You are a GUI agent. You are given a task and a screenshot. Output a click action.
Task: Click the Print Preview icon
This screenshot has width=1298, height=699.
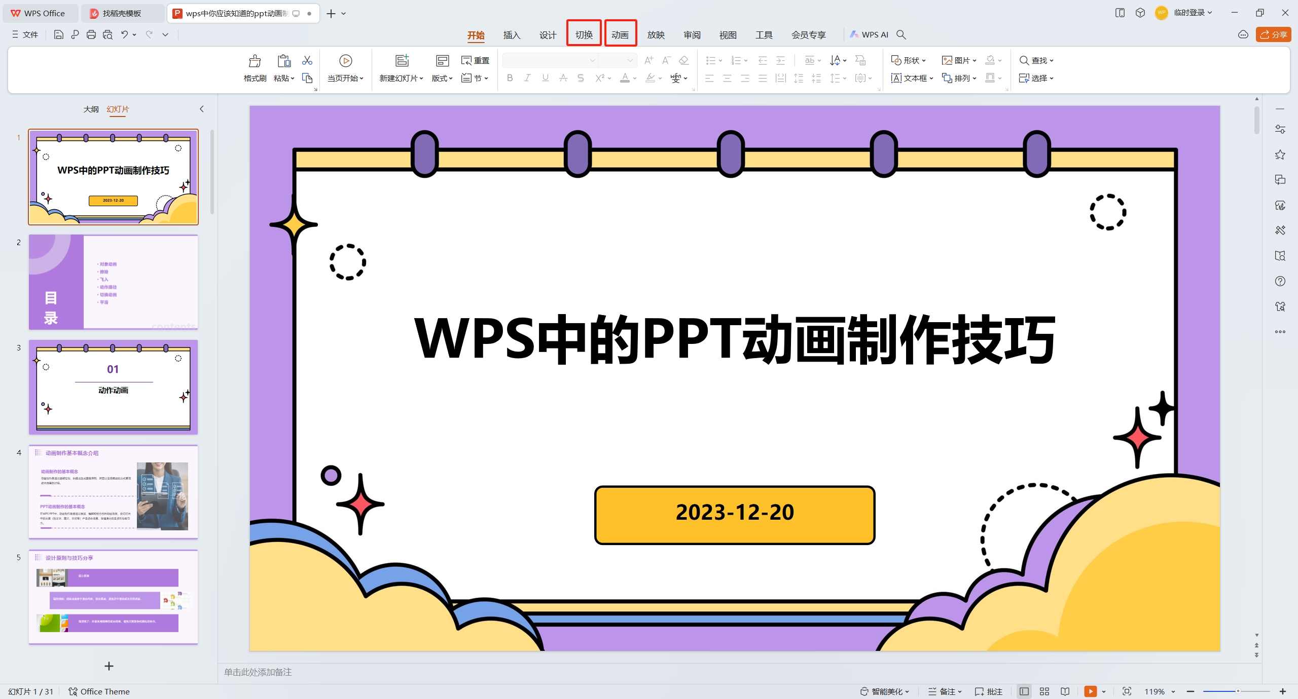[x=107, y=34]
